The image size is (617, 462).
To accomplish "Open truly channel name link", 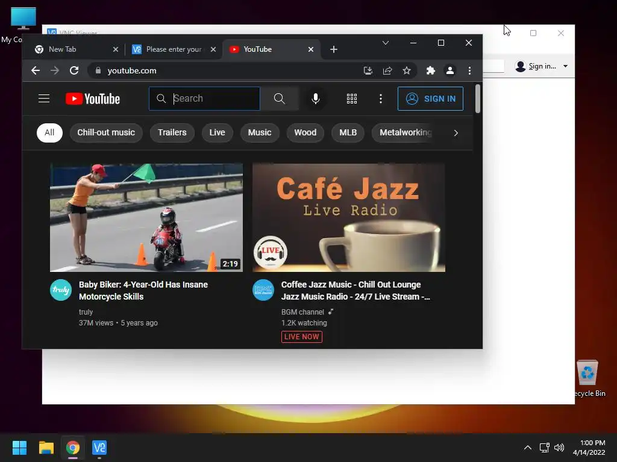I will coord(86,312).
